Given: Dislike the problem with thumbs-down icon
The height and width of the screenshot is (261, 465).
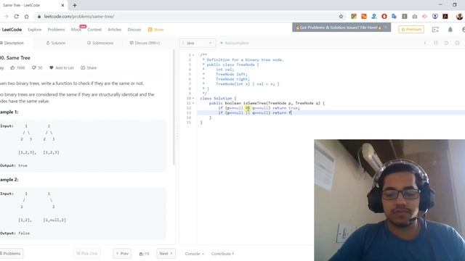Looking at the screenshot, I should (37, 67).
